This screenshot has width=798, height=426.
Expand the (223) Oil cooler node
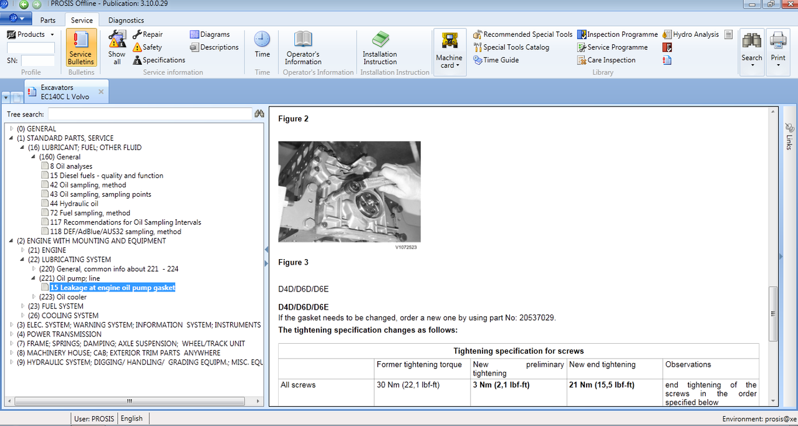pos(34,296)
